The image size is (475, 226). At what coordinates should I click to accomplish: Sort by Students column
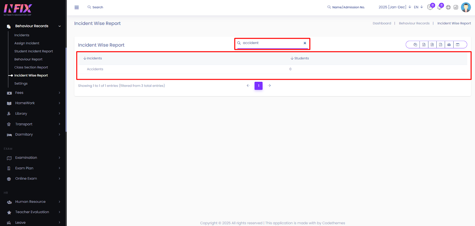pos(300,58)
